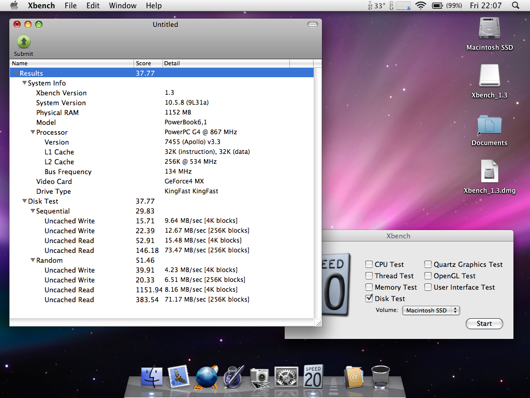Click the Start button in Xbench window

484,323
